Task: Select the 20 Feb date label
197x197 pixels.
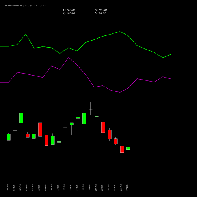Action: 96,188
